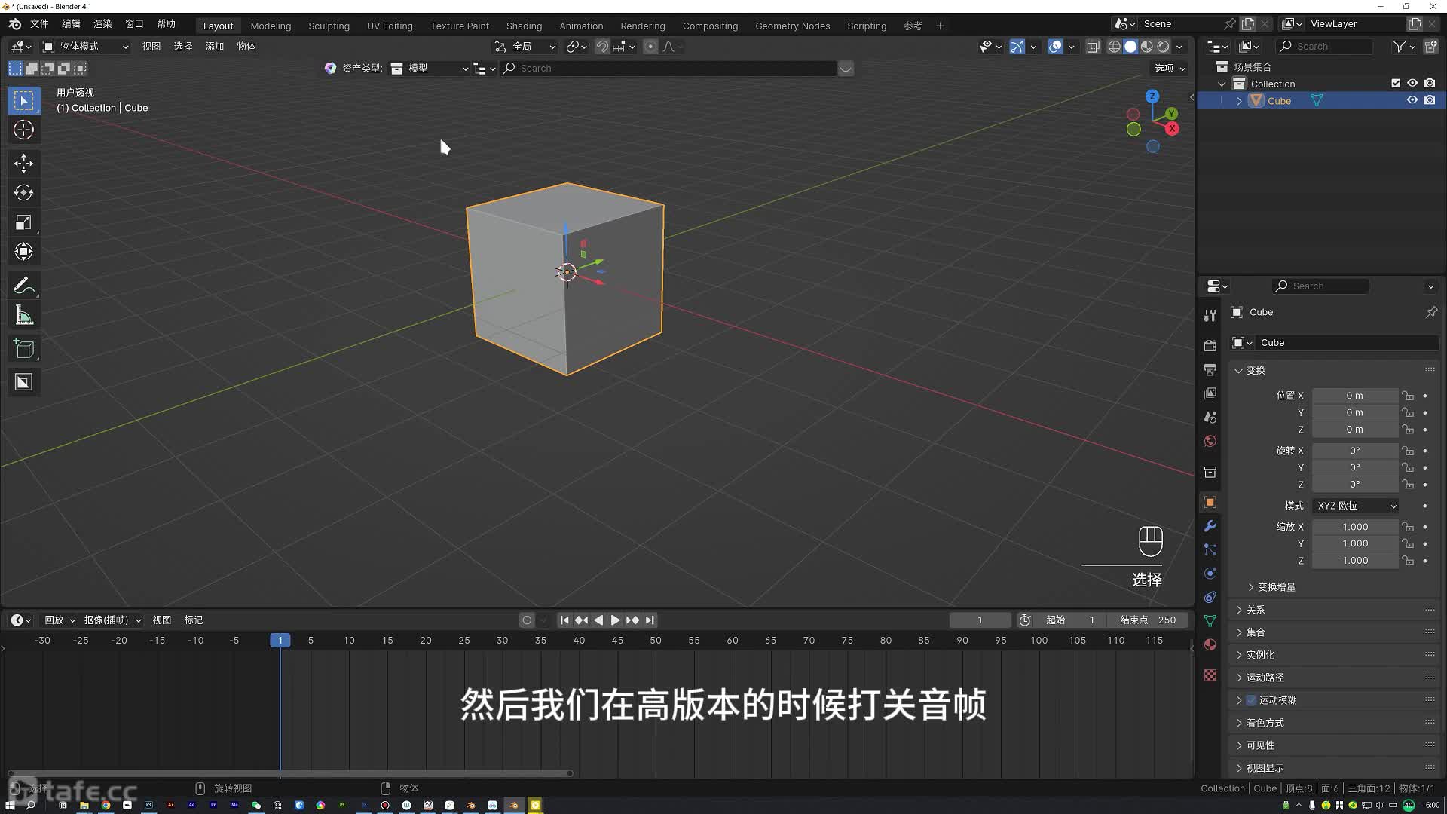1447x814 pixels.
Task: Open the Object Mode dropdown
Action: [x=85, y=47]
